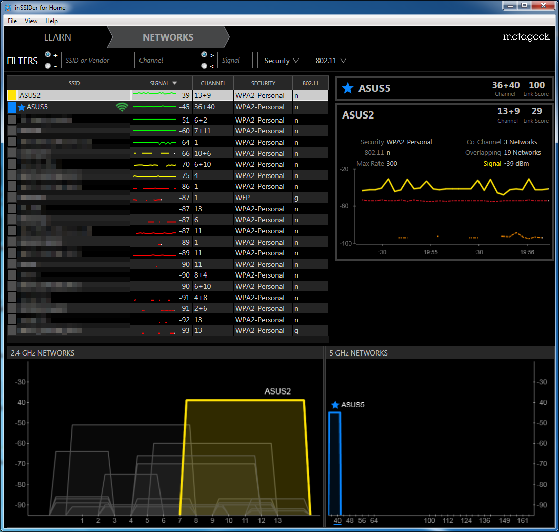
Task: Click the yellow ASUS2 channel shape in graph
Action: [245, 458]
